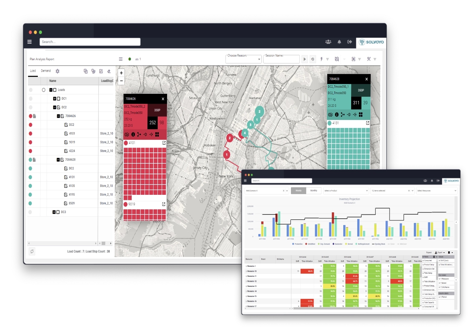This screenshot has width=468, height=327.
Task: Uncheck stop 4101 checkbox
Action: (x=66, y=133)
